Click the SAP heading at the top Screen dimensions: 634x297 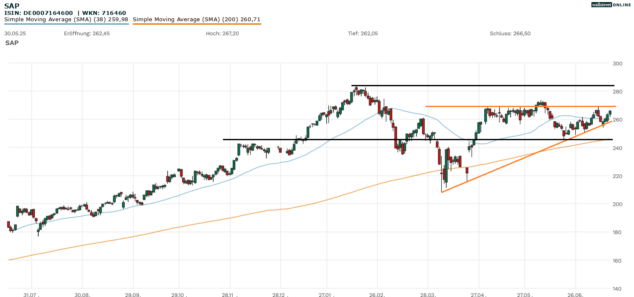pos(12,6)
